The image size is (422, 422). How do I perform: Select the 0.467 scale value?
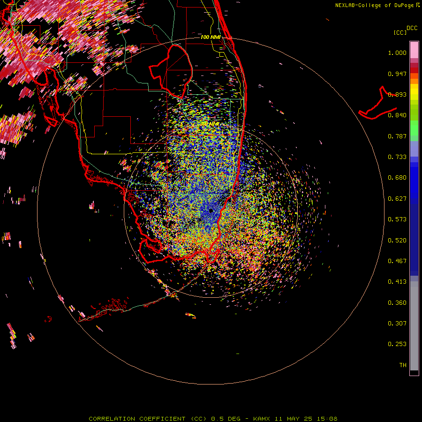click(x=397, y=261)
